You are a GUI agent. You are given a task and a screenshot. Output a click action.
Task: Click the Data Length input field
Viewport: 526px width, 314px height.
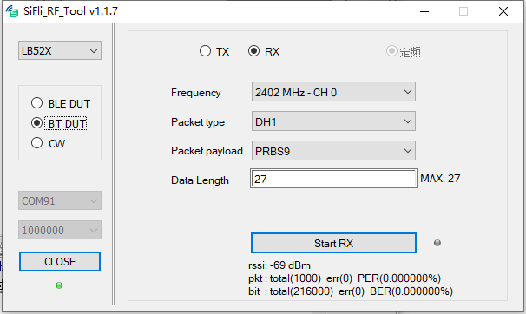333,179
